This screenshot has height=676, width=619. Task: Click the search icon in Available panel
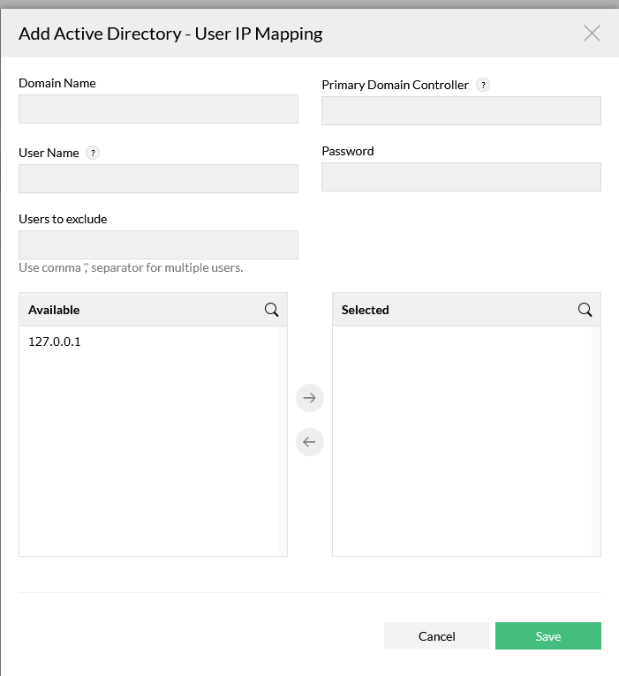272,310
